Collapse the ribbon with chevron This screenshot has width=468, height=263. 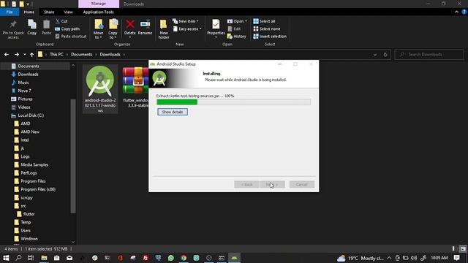tap(456, 12)
